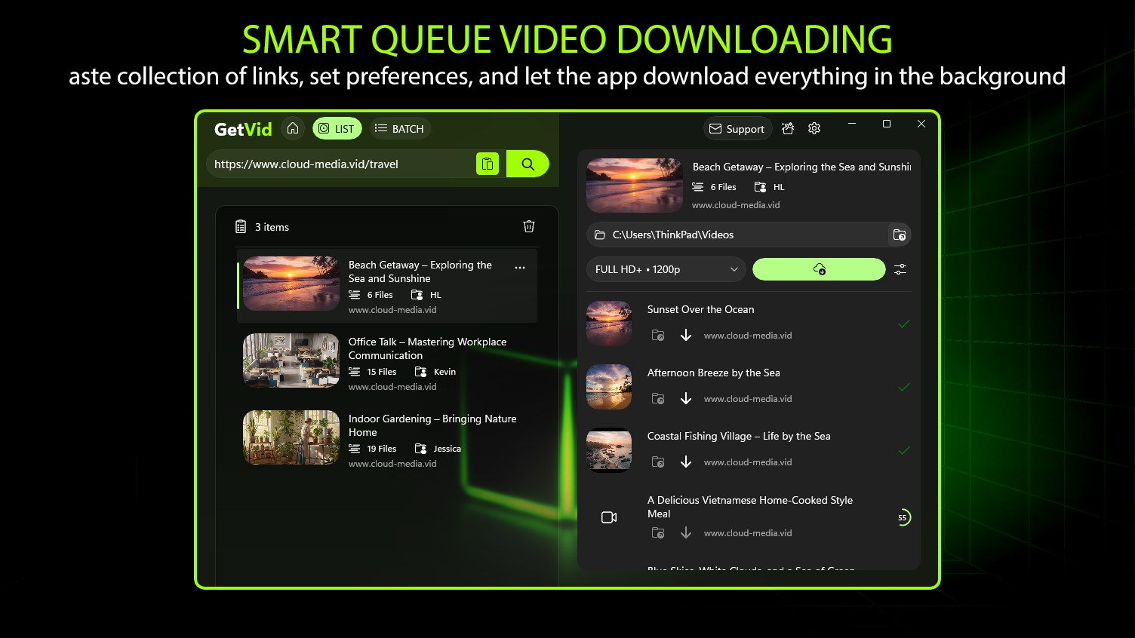Click Beach Getaway header thumbnail in right panel
This screenshot has width=1135, height=638.
[x=635, y=186]
